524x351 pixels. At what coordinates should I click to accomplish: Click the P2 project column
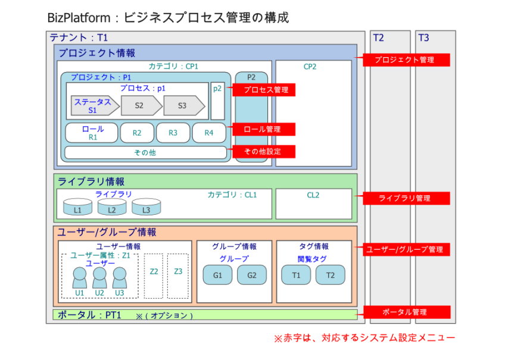coord(251,117)
